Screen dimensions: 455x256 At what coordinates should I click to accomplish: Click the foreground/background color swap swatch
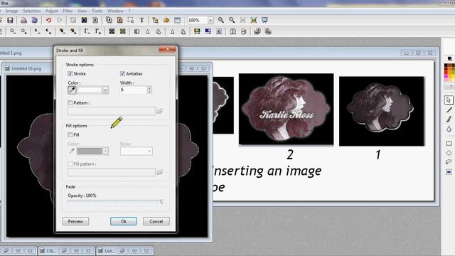coord(450,59)
